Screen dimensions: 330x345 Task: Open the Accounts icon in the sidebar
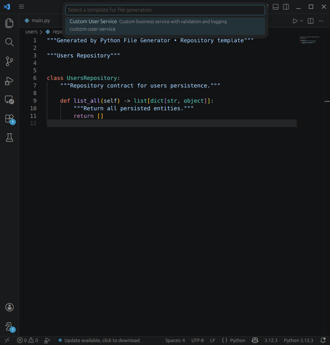pos(9,307)
